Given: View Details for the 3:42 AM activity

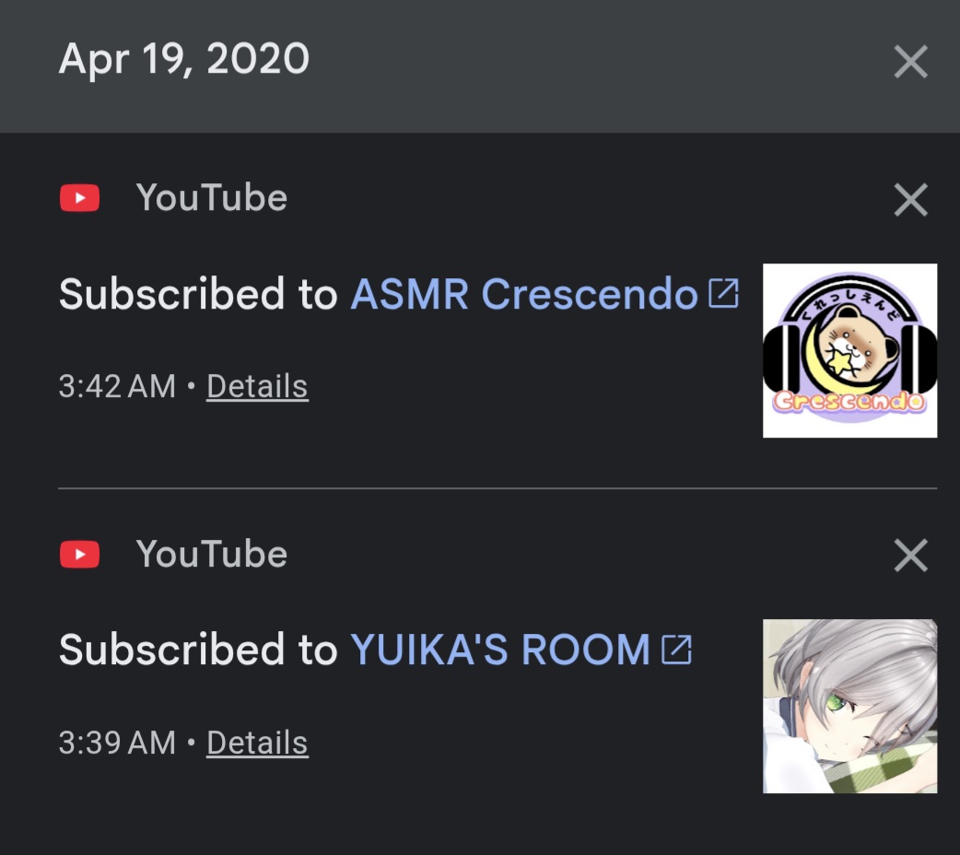Looking at the screenshot, I should [x=257, y=386].
